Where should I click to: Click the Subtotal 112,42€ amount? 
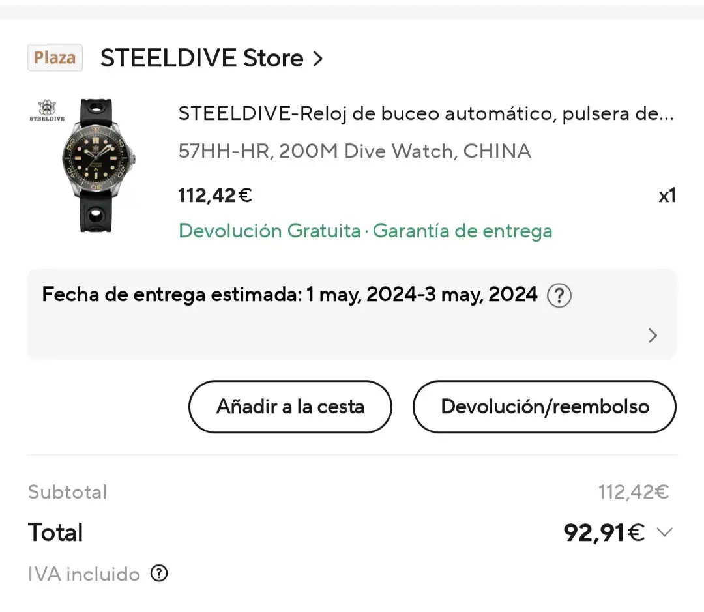(x=633, y=492)
